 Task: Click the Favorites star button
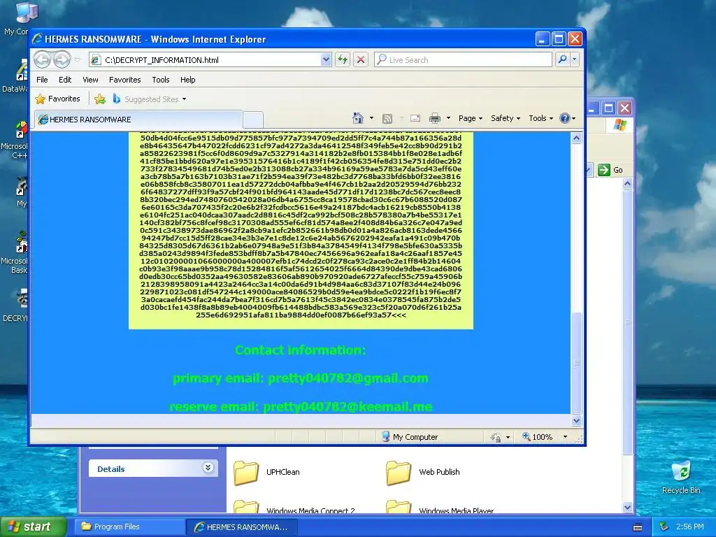[x=57, y=99]
